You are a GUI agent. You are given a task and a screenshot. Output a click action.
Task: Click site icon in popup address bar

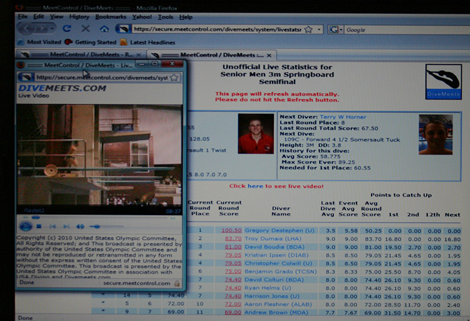coord(26,77)
